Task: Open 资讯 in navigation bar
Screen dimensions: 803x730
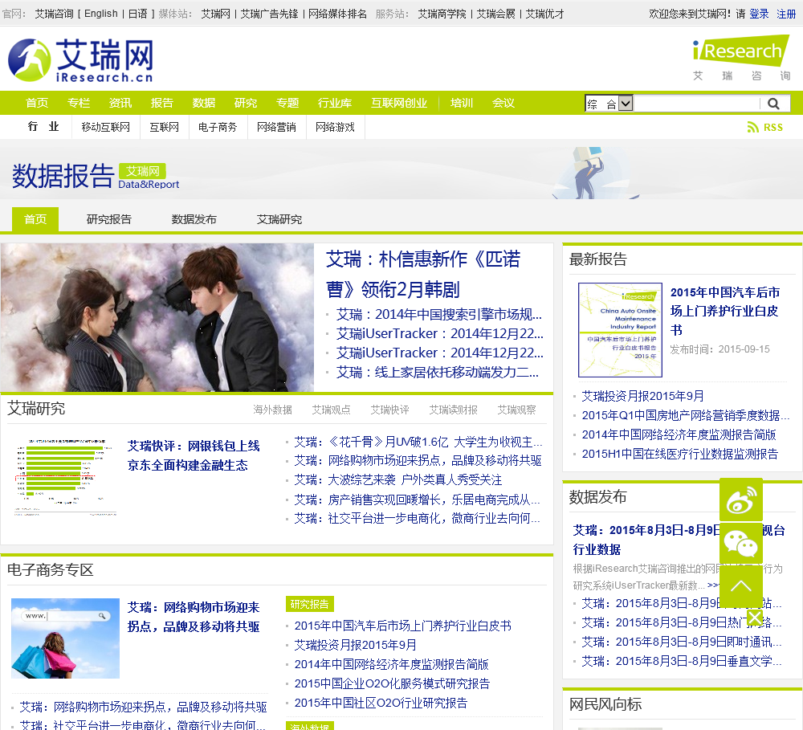Action: (x=120, y=103)
